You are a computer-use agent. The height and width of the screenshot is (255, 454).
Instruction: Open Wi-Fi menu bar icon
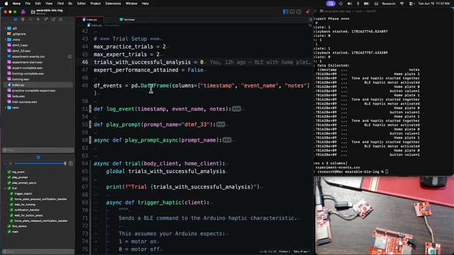(402, 4)
